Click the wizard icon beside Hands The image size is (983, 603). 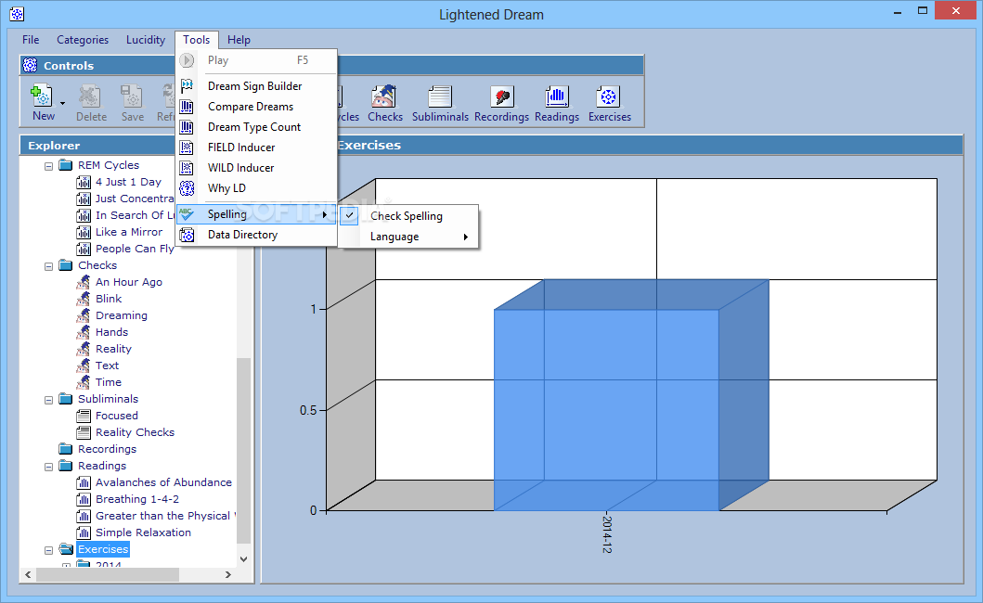pyautogui.click(x=84, y=331)
